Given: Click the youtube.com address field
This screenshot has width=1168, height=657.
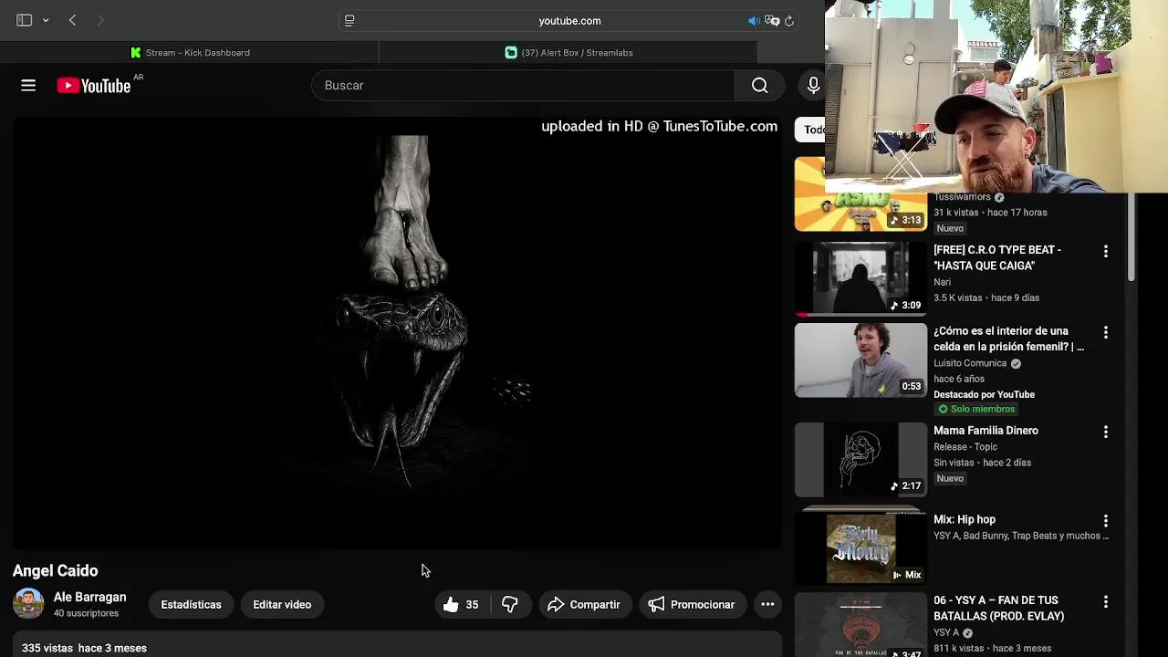Looking at the screenshot, I should (x=569, y=20).
